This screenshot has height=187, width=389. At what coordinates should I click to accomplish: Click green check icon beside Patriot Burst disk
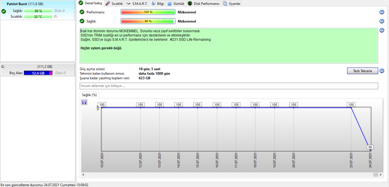(x=3, y=11)
